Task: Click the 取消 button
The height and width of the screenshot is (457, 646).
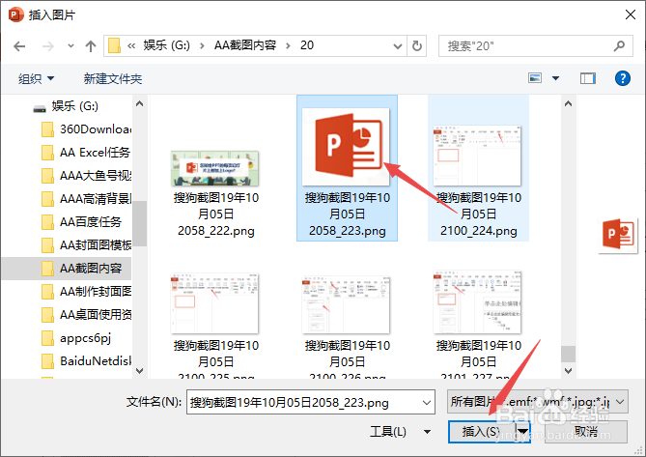Action: pyautogui.click(x=586, y=432)
